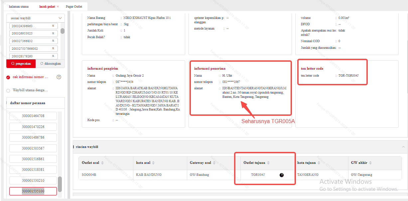
Task: Click the question mark beside TGR004J
Action: (282, 175)
